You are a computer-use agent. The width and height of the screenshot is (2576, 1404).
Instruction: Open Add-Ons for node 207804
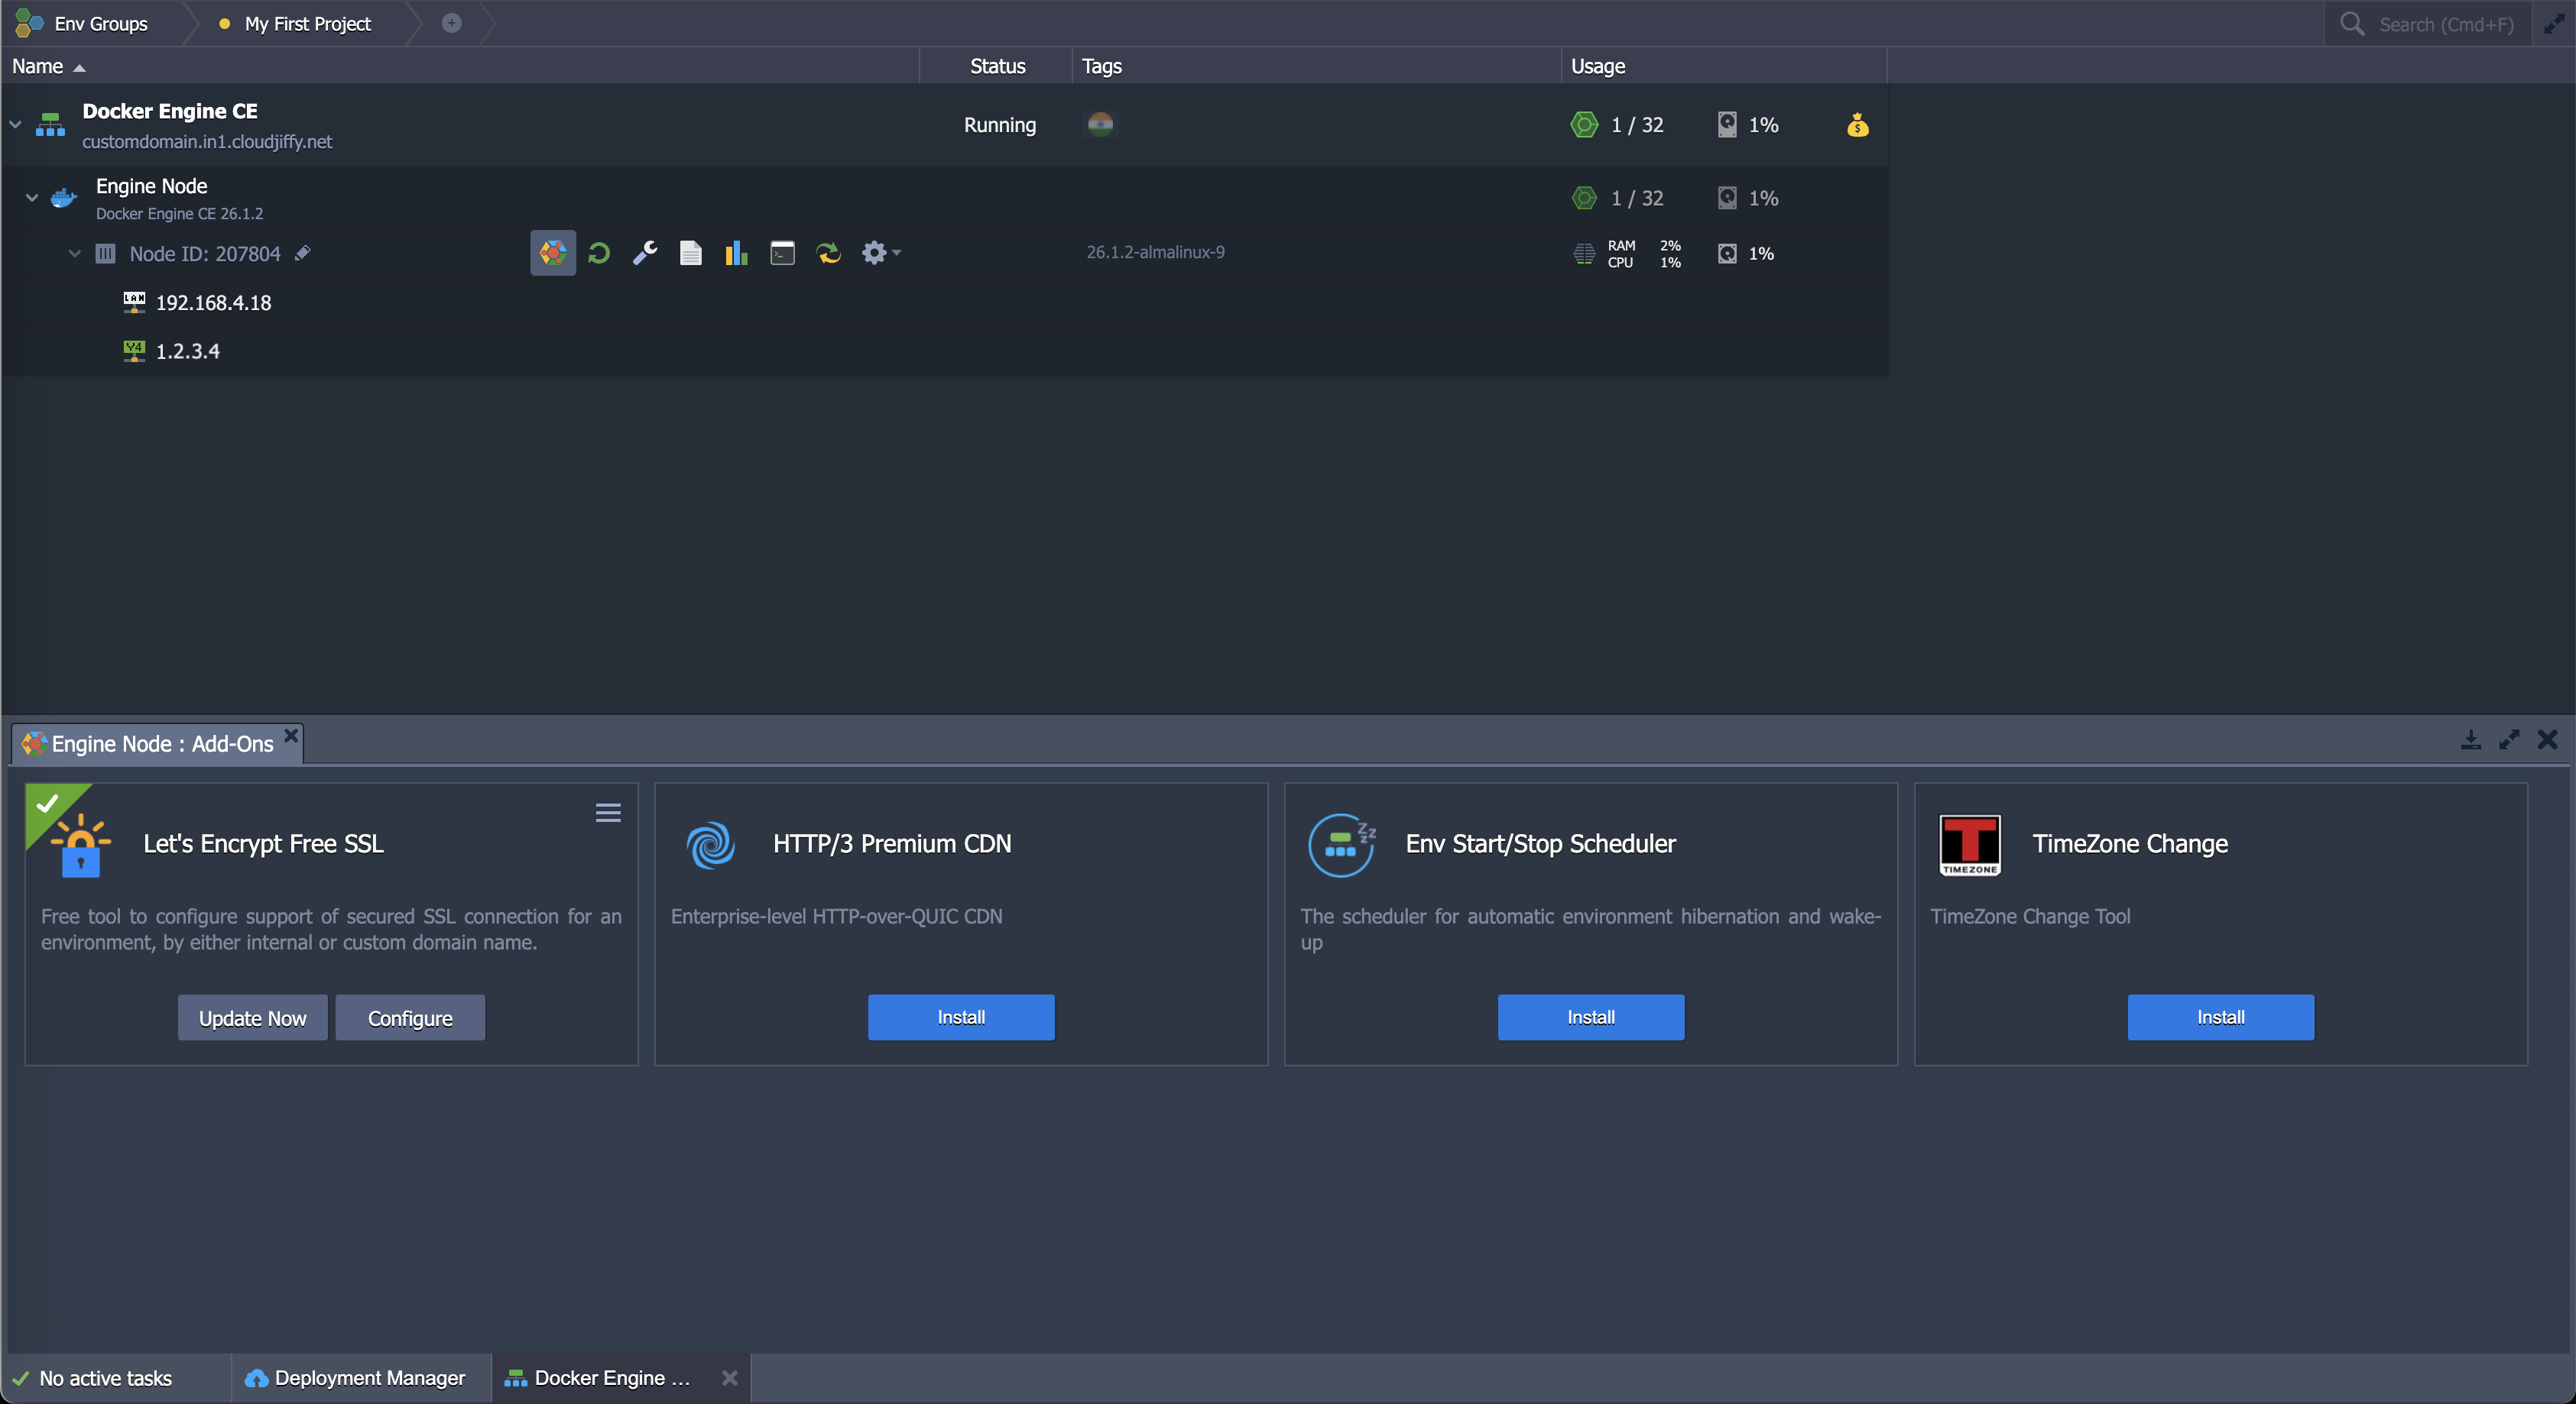point(552,253)
